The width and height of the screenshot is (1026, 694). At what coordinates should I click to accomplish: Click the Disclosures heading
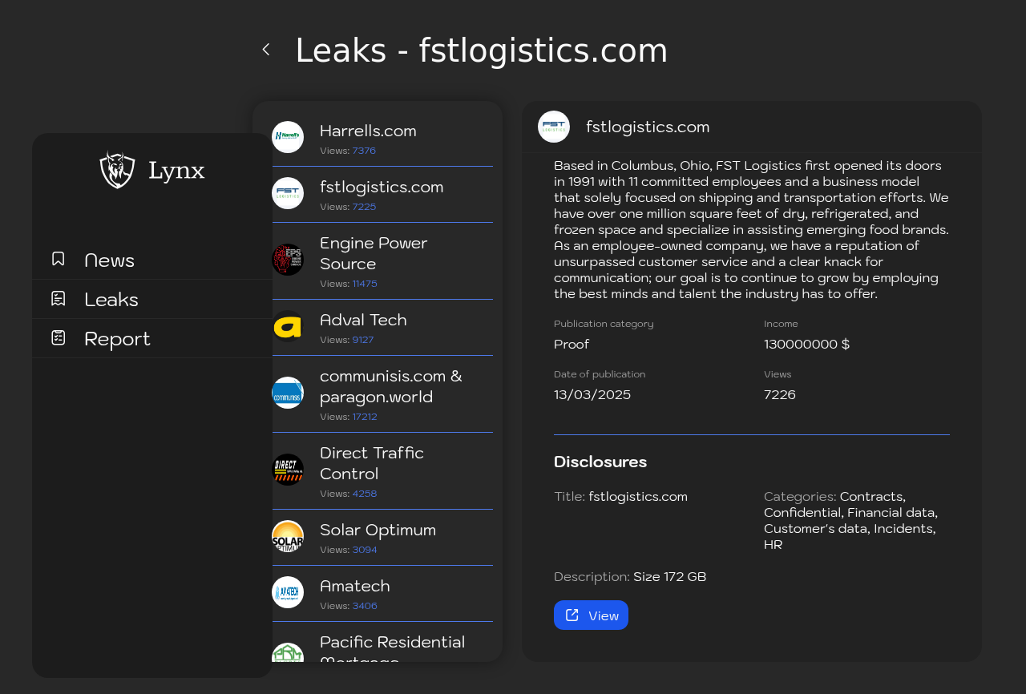tap(600, 462)
